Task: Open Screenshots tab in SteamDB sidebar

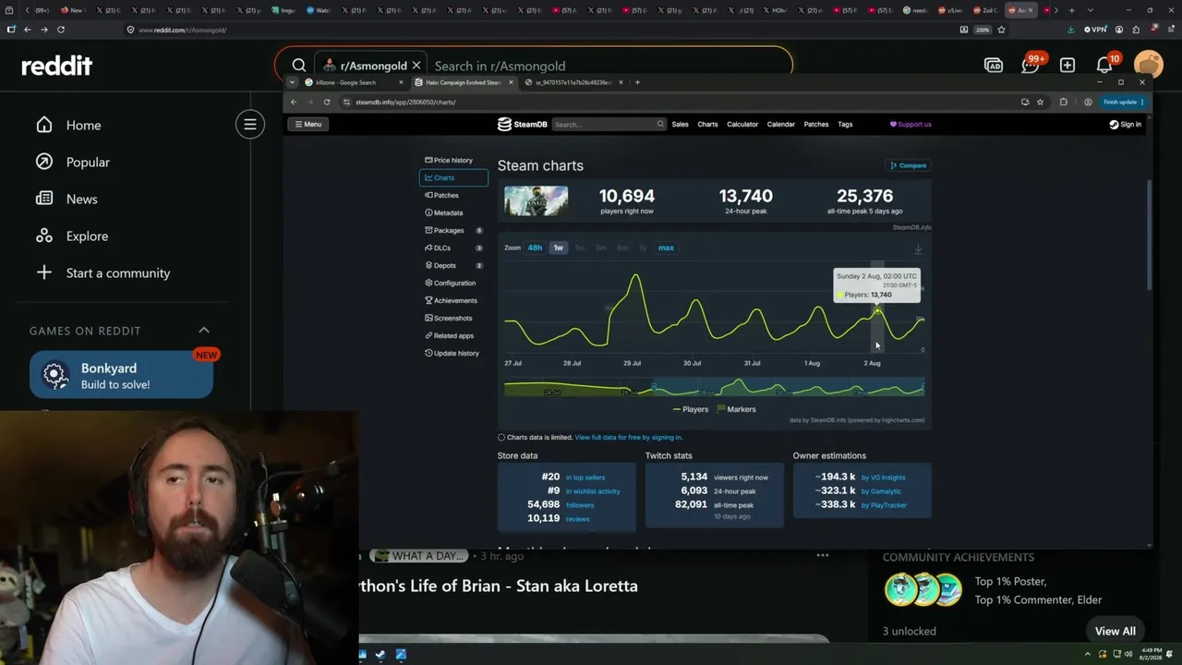Action: (453, 318)
